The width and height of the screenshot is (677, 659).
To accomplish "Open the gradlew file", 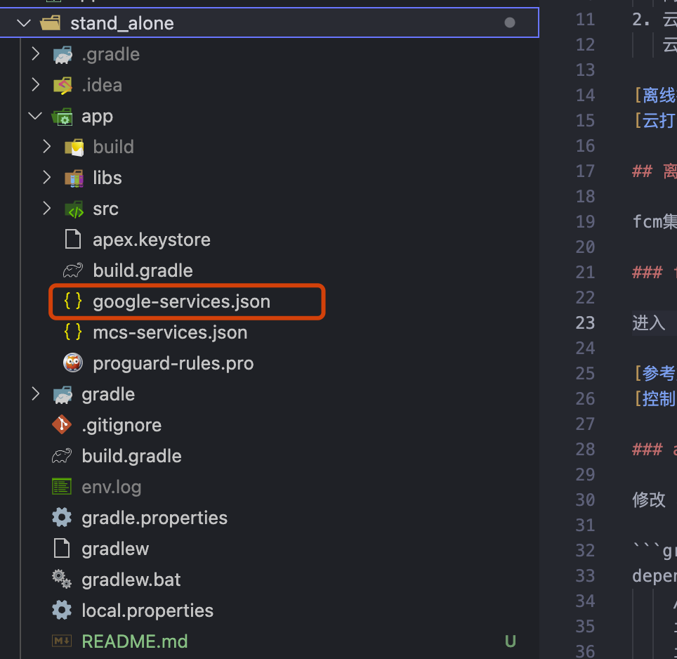I will (115, 549).
